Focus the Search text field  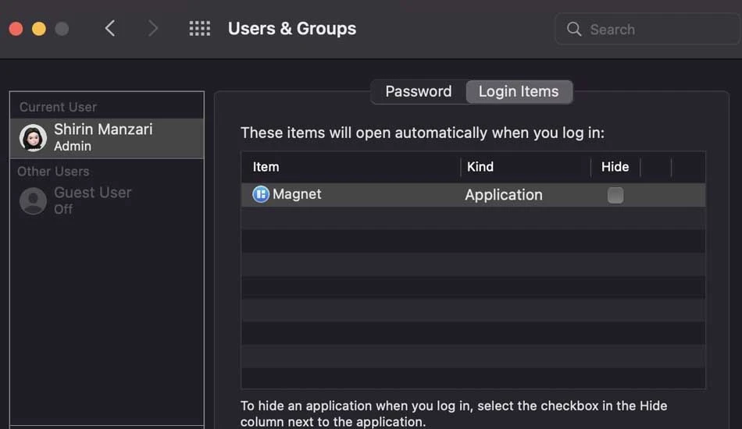647,30
